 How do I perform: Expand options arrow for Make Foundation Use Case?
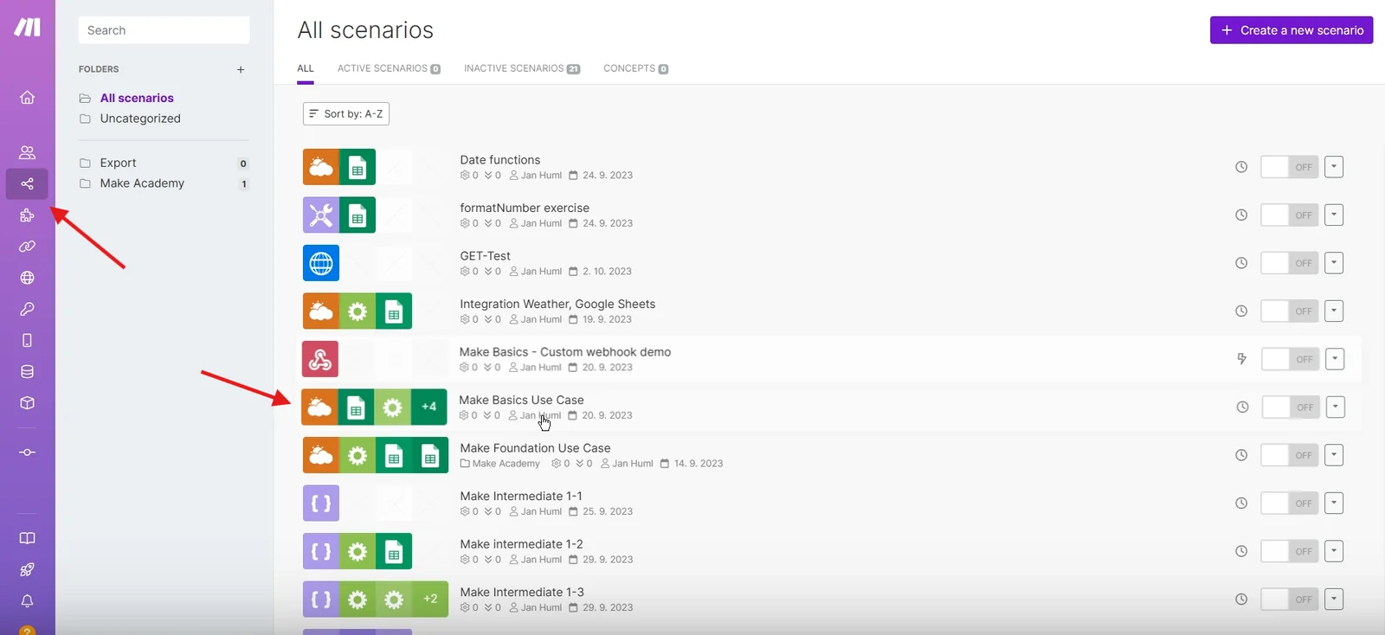[x=1334, y=455]
